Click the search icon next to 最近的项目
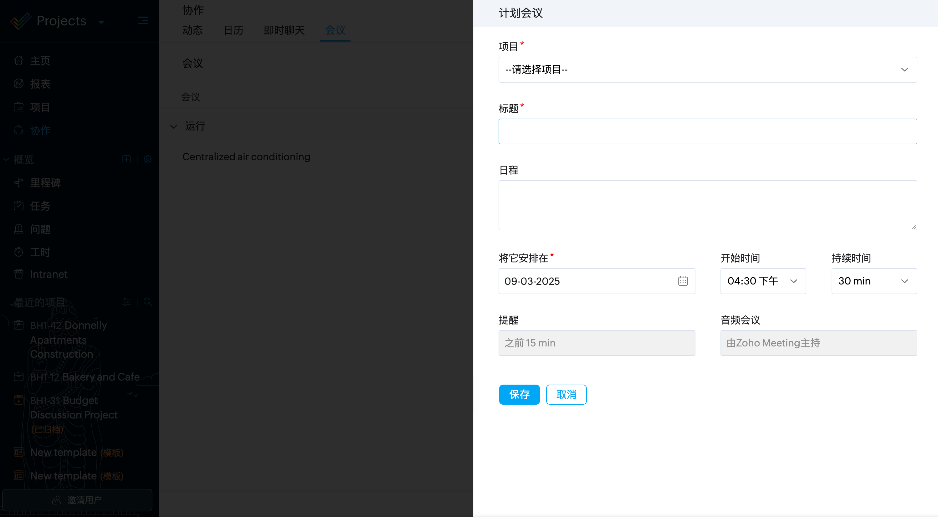Viewport: 938px width, 517px height. tap(147, 302)
